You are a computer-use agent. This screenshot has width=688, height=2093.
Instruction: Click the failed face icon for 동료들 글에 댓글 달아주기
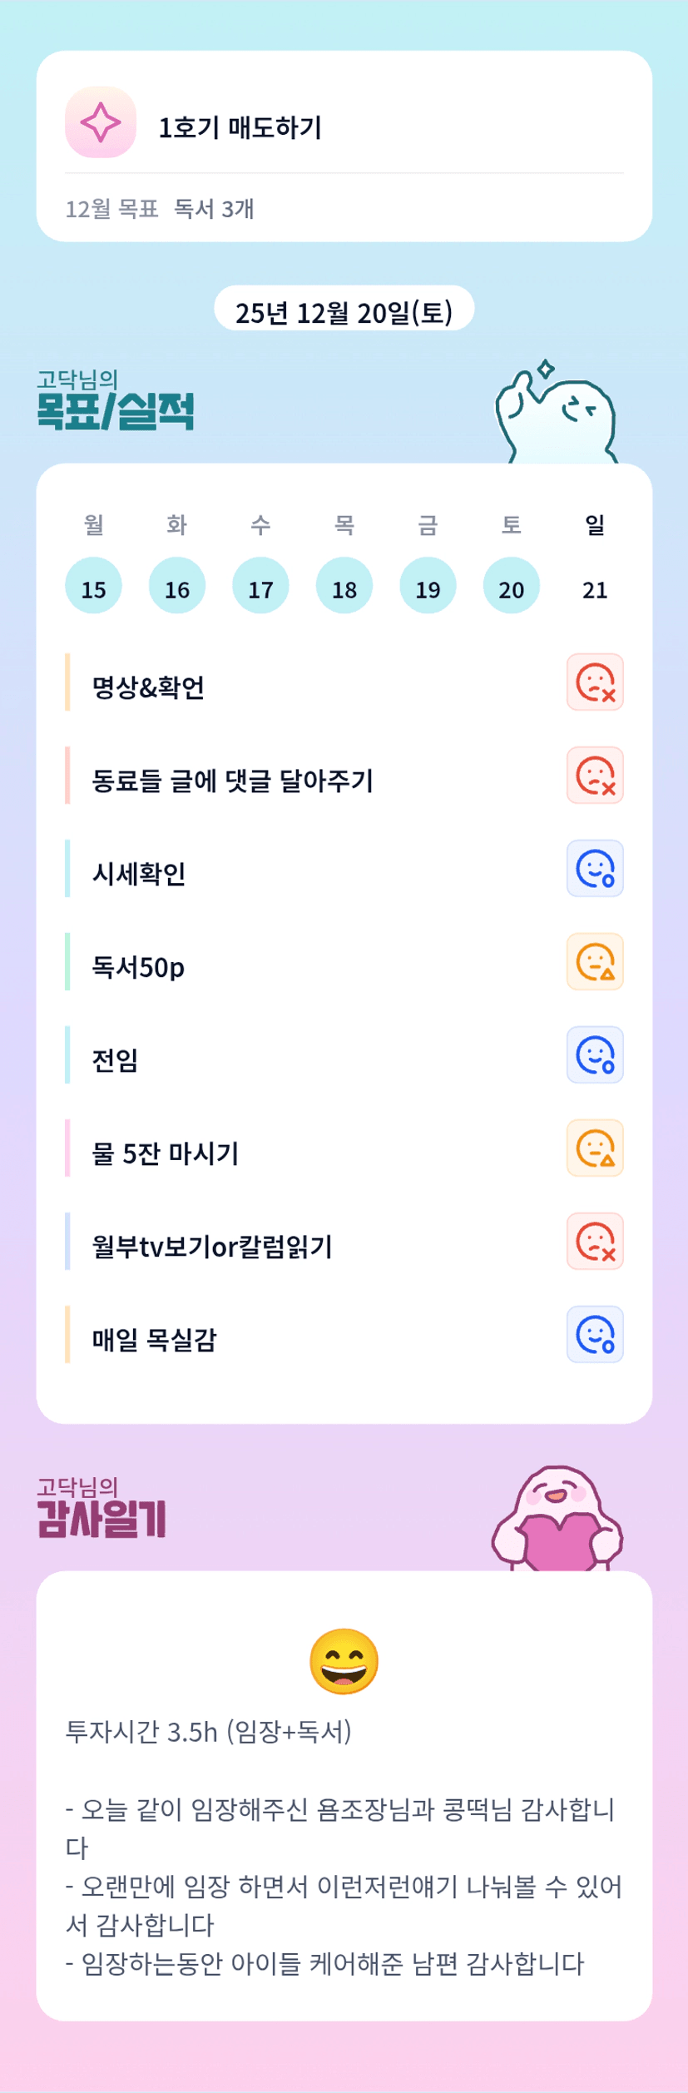point(595,776)
